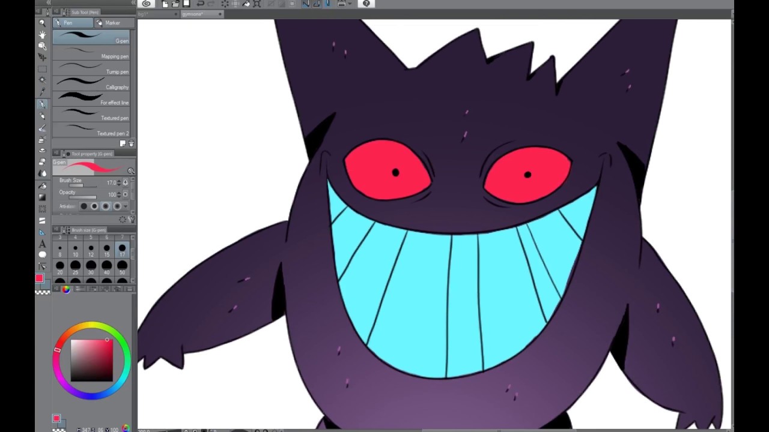Choose the G-pen sub tool
Screen dimensions: 769x432
pyautogui.click(x=91, y=37)
